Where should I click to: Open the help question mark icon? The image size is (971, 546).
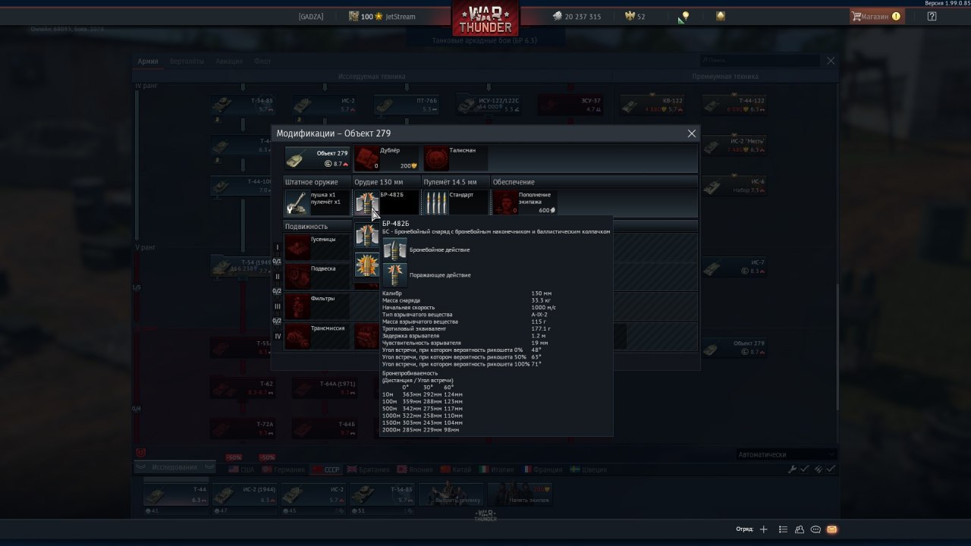932,16
